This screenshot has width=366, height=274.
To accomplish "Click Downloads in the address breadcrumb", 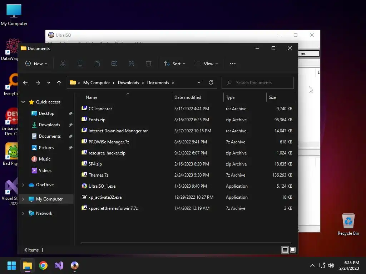I will 128,83.
